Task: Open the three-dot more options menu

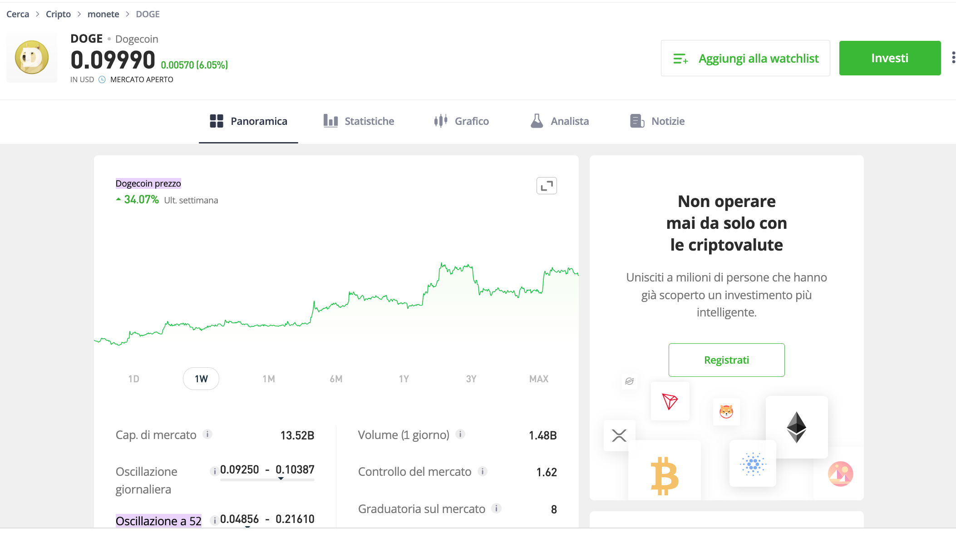Action: point(953,58)
